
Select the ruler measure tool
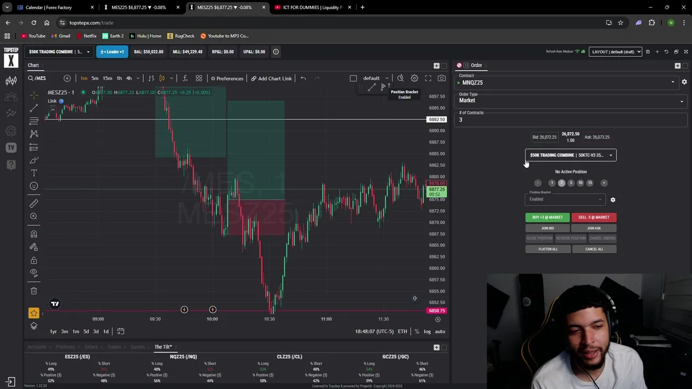pos(34,203)
